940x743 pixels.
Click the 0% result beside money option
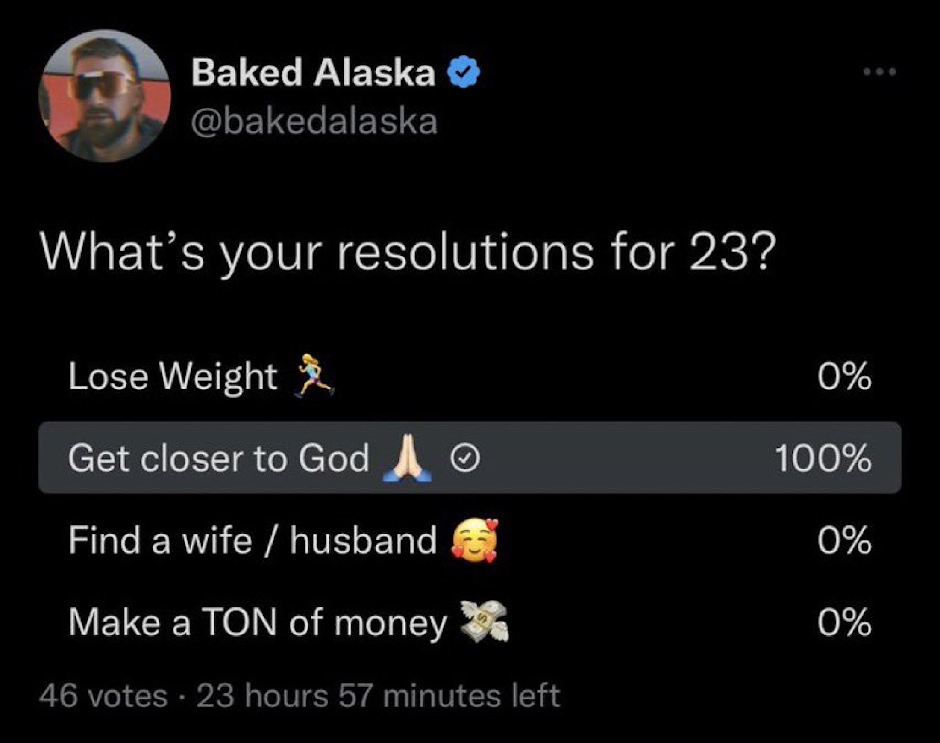844,622
